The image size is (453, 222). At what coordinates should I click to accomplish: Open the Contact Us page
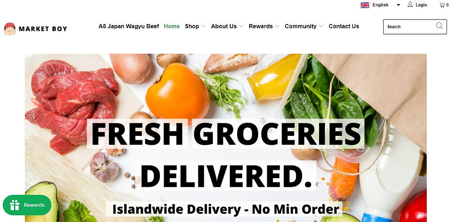pos(344,26)
